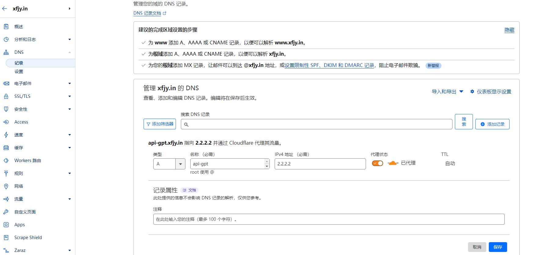Click the 网络 location pin icon
This screenshot has width=534, height=255.
pos(6,186)
